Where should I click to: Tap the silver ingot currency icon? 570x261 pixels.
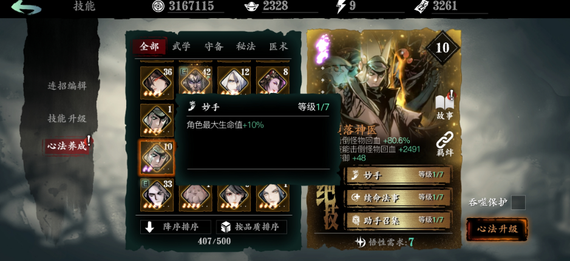pos(252,7)
